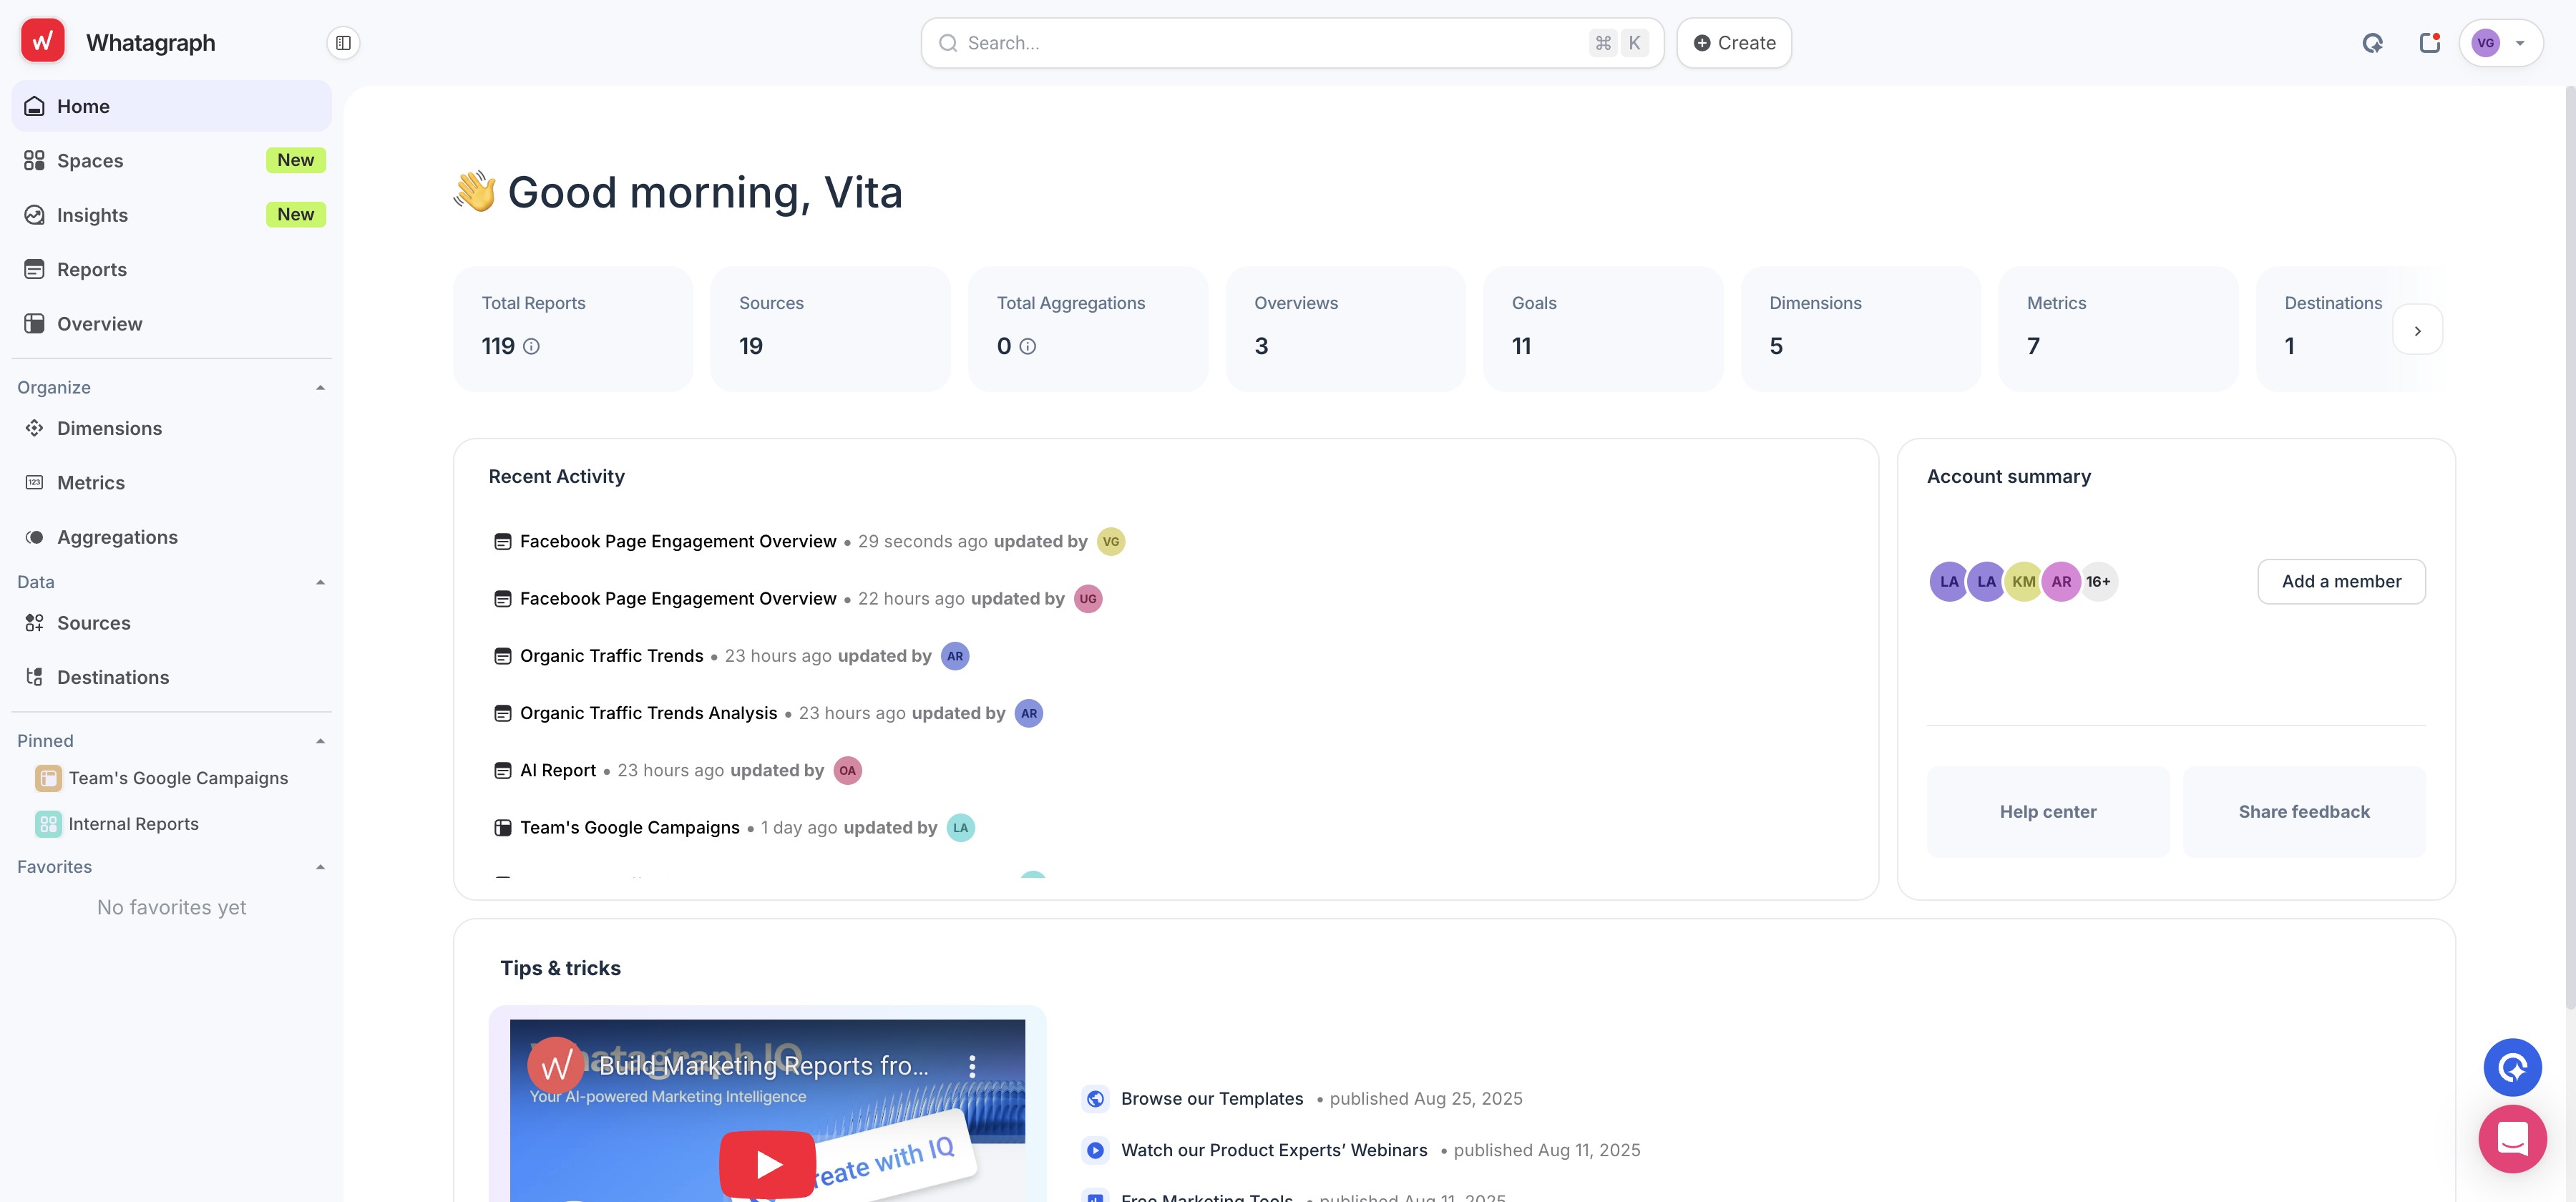Viewport: 2576px width, 1202px height.
Task: Open video three-dot options menu
Action: point(971,1066)
